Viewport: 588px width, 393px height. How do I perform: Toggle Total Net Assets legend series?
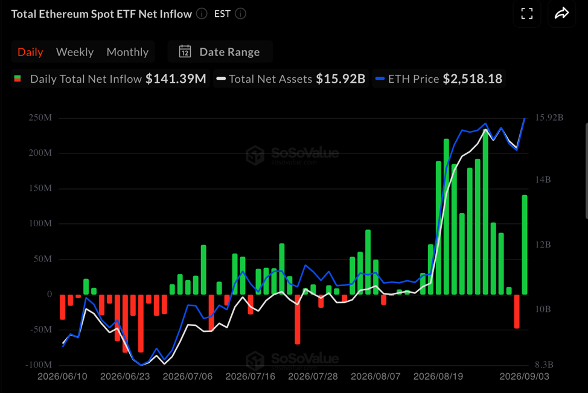pos(291,78)
